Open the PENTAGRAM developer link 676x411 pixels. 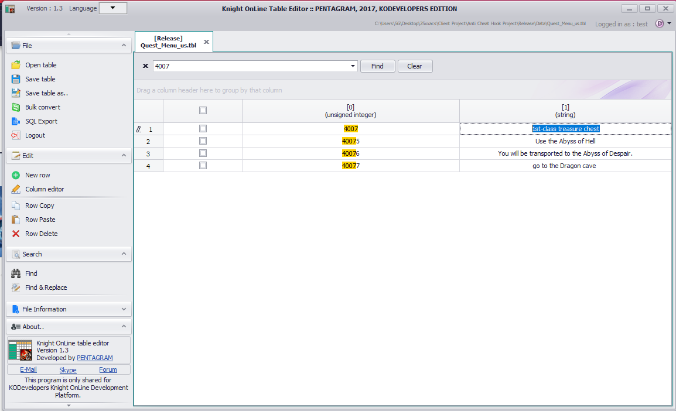click(x=95, y=358)
